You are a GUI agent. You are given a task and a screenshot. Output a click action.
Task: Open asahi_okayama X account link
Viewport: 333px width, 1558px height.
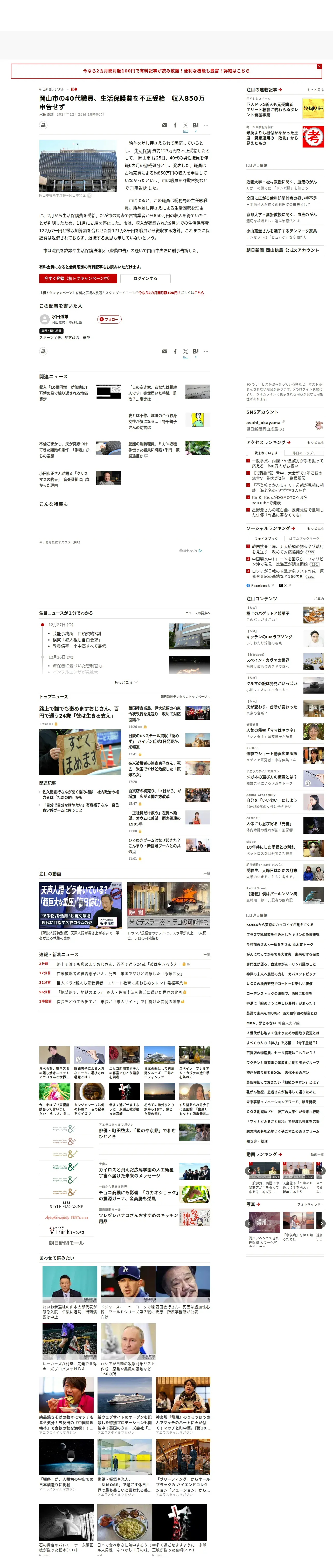pos(263,423)
